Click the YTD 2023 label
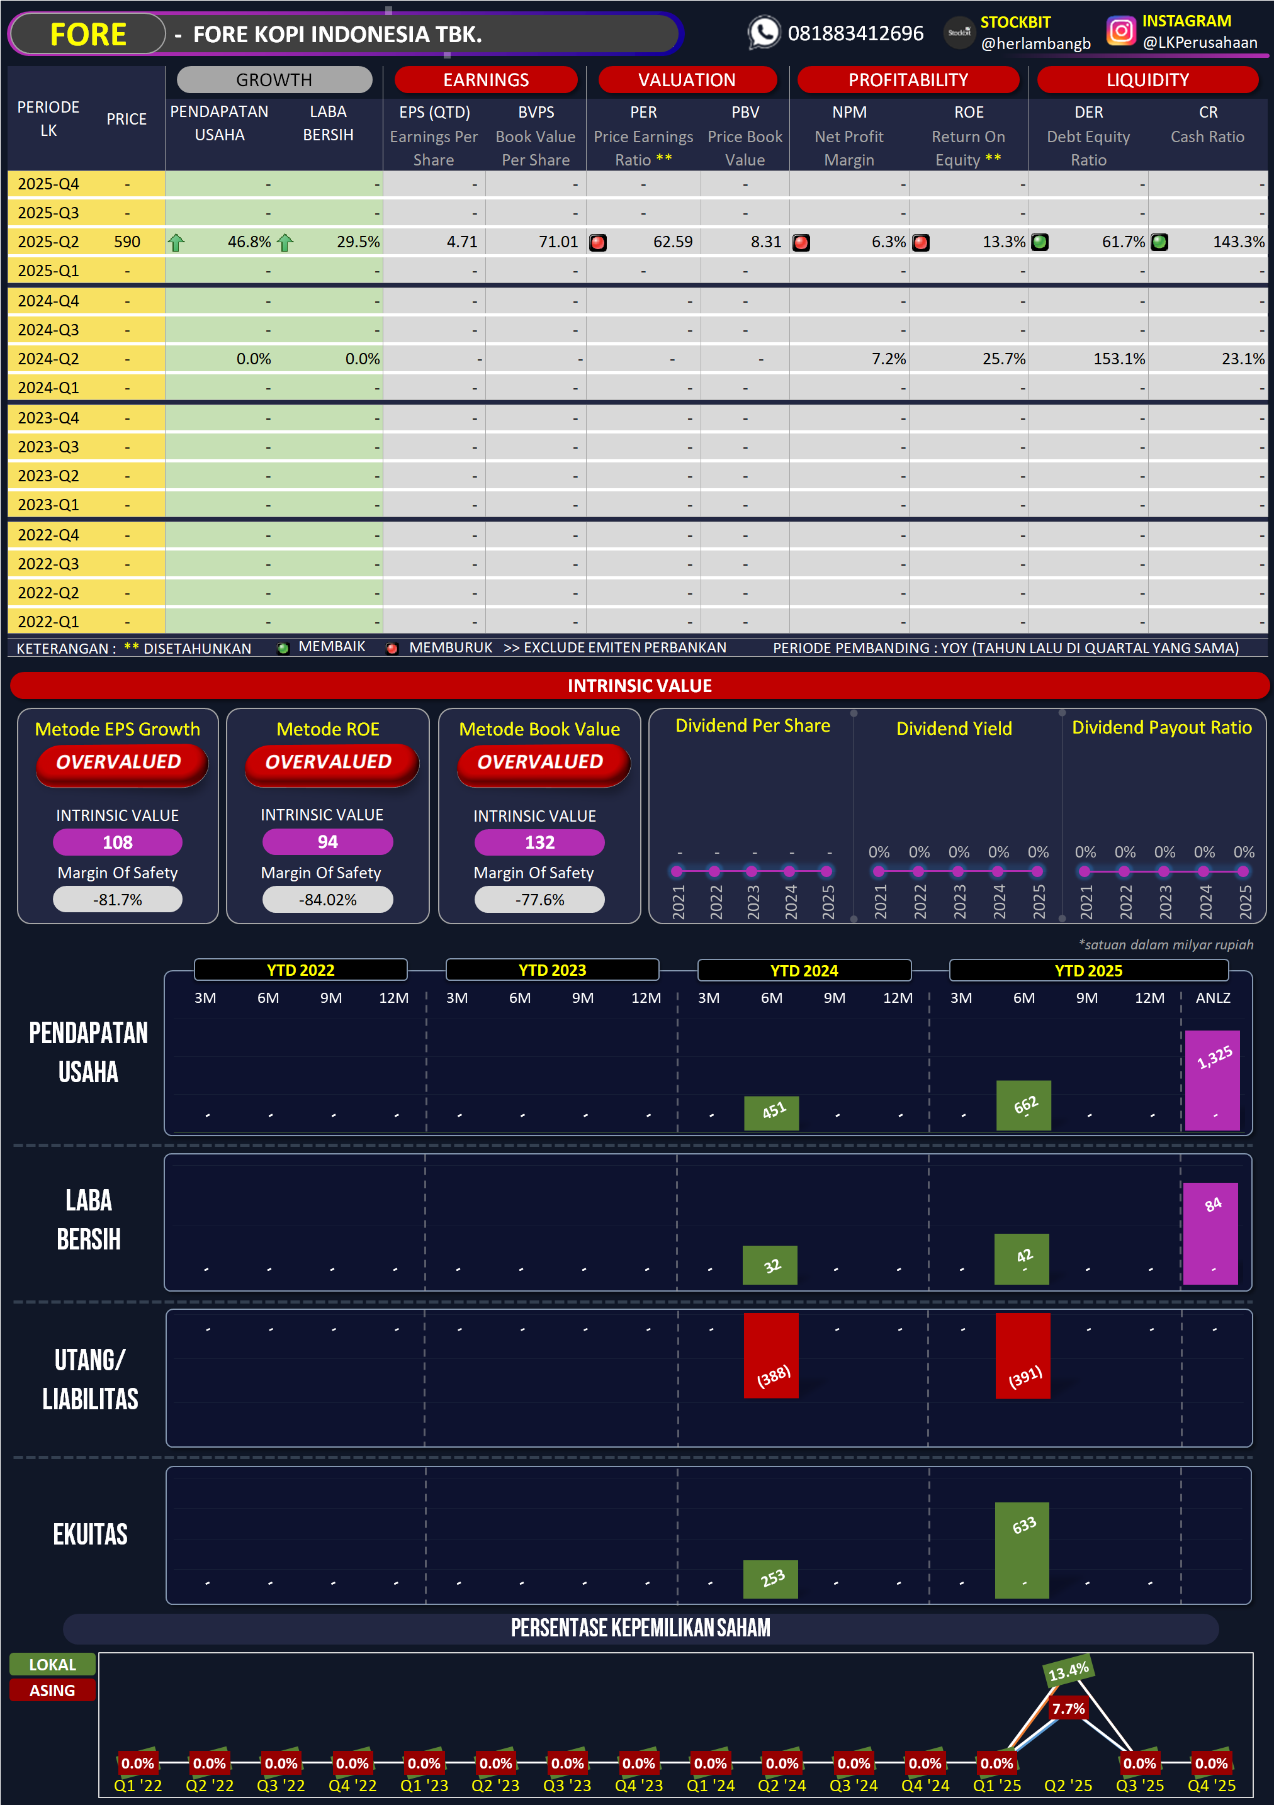The image size is (1274, 1805). 552,970
